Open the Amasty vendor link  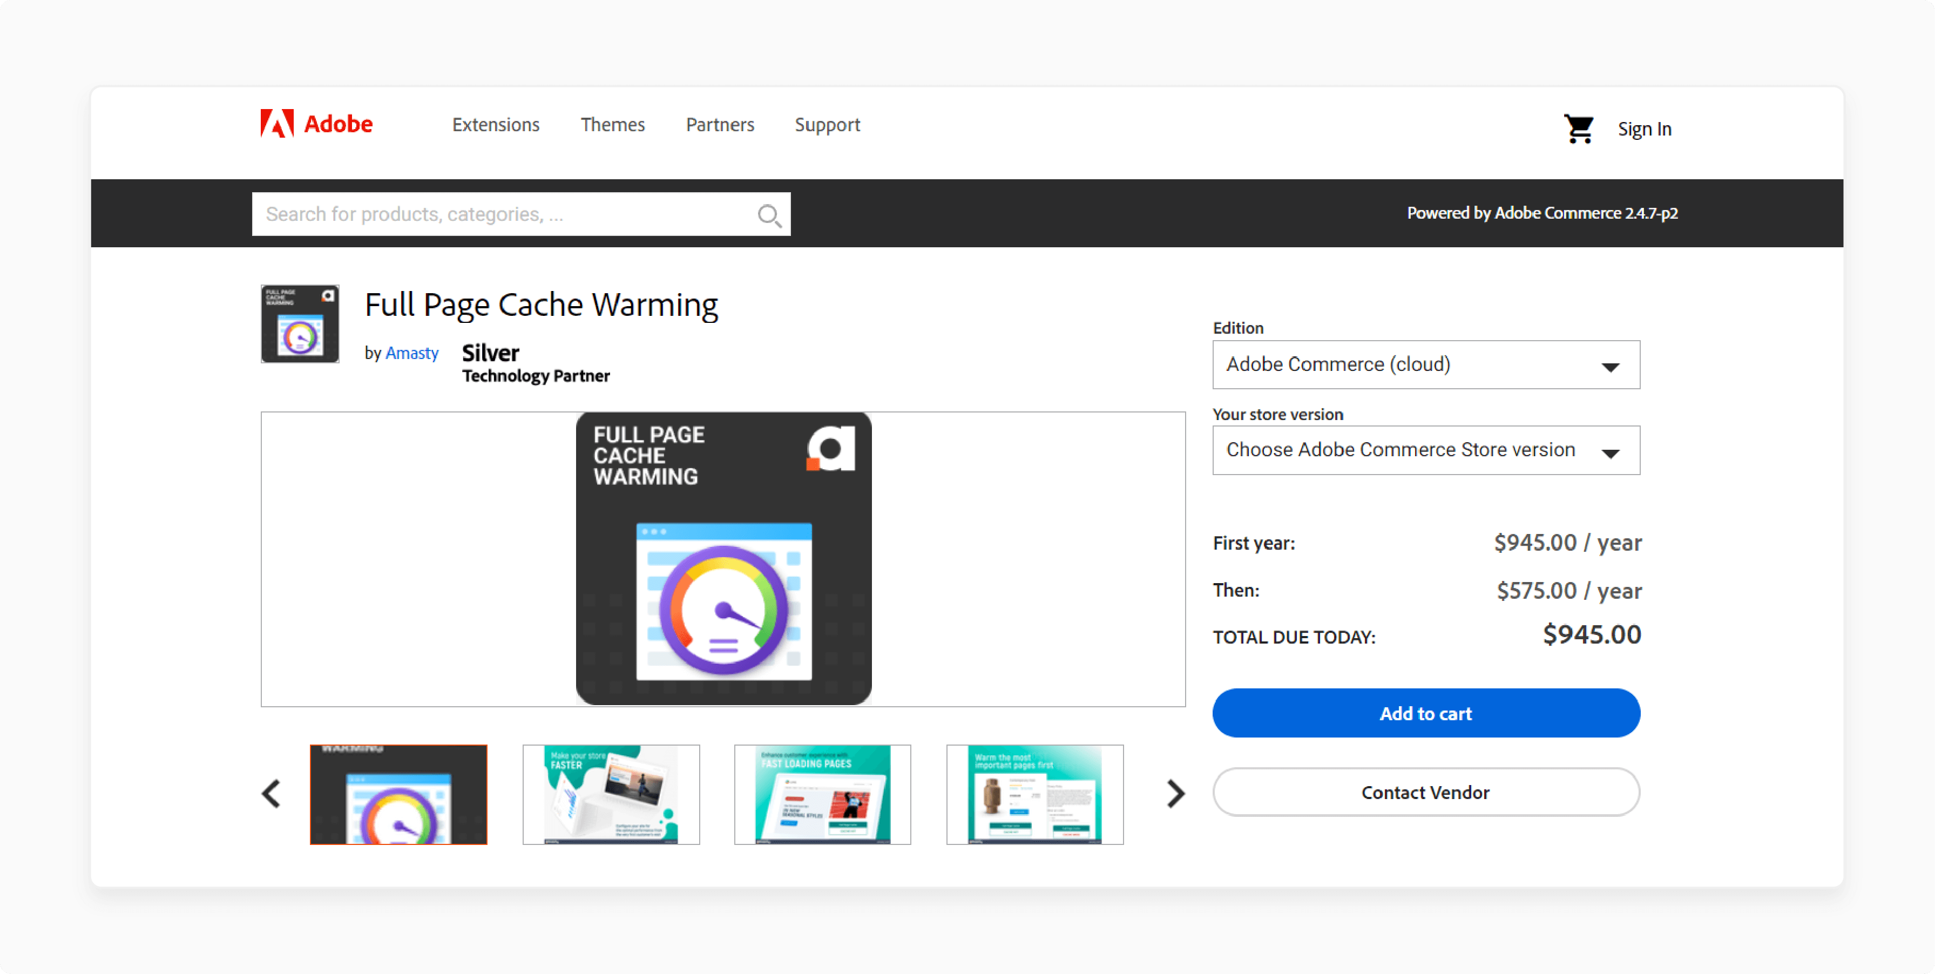tap(411, 353)
